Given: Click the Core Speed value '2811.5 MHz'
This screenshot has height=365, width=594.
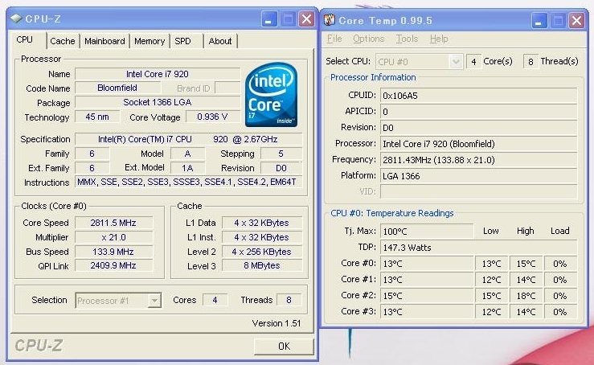Looking at the screenshot, I should coord(113,223).
